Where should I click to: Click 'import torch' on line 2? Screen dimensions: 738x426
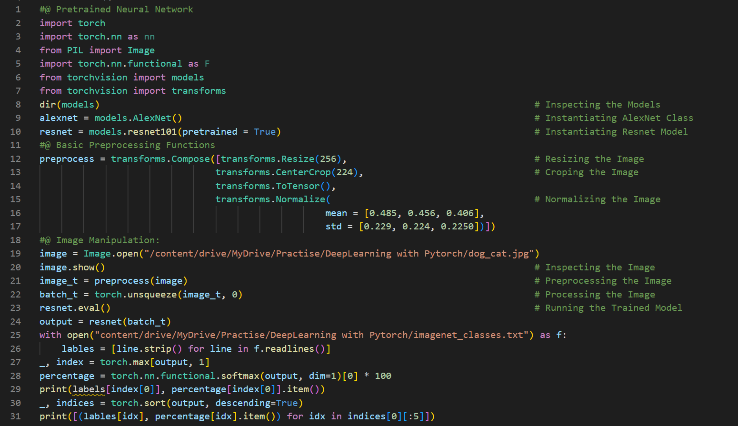pyautogui.click(x=72, y=23)
